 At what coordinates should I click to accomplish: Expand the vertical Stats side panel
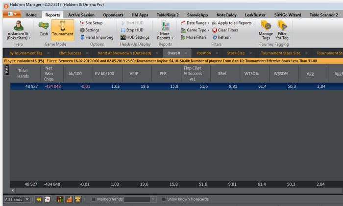click(6, 70)
